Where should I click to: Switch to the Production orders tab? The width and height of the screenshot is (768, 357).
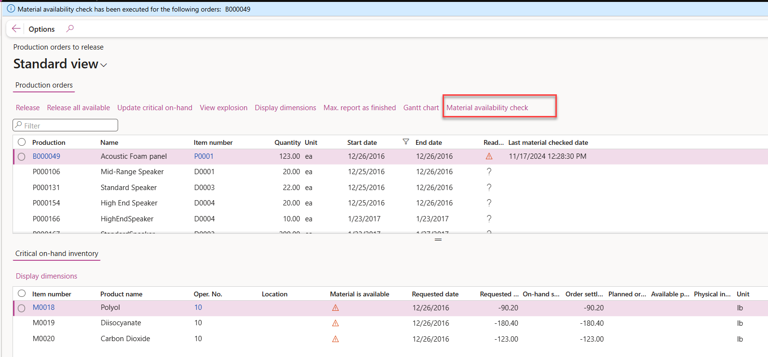click(x=44, y=85)
